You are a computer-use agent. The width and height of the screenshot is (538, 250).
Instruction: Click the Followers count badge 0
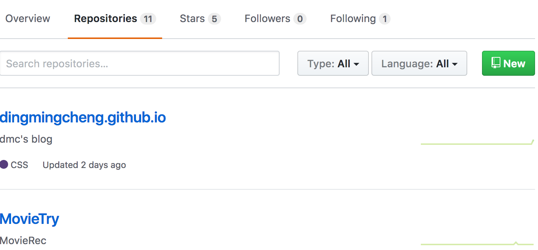click(300, 19)
